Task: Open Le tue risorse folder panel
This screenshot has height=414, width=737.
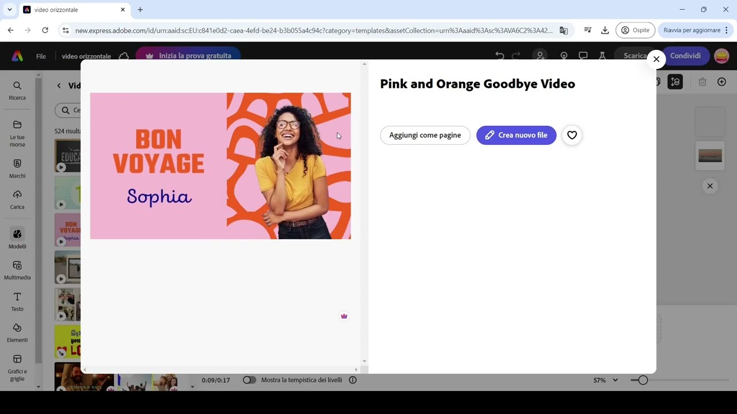Action: (x=17, y=133)
